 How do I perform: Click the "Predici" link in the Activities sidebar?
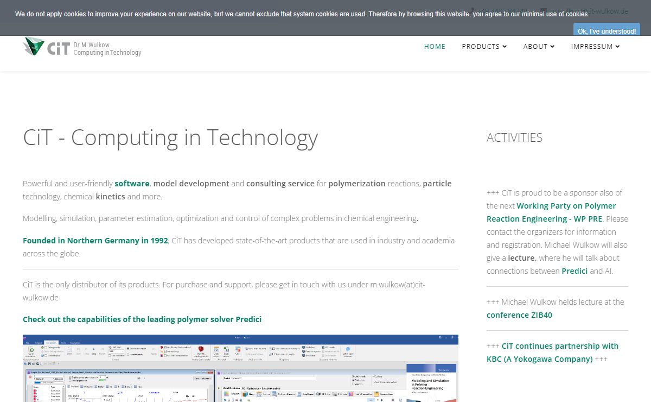click(575, 271)
